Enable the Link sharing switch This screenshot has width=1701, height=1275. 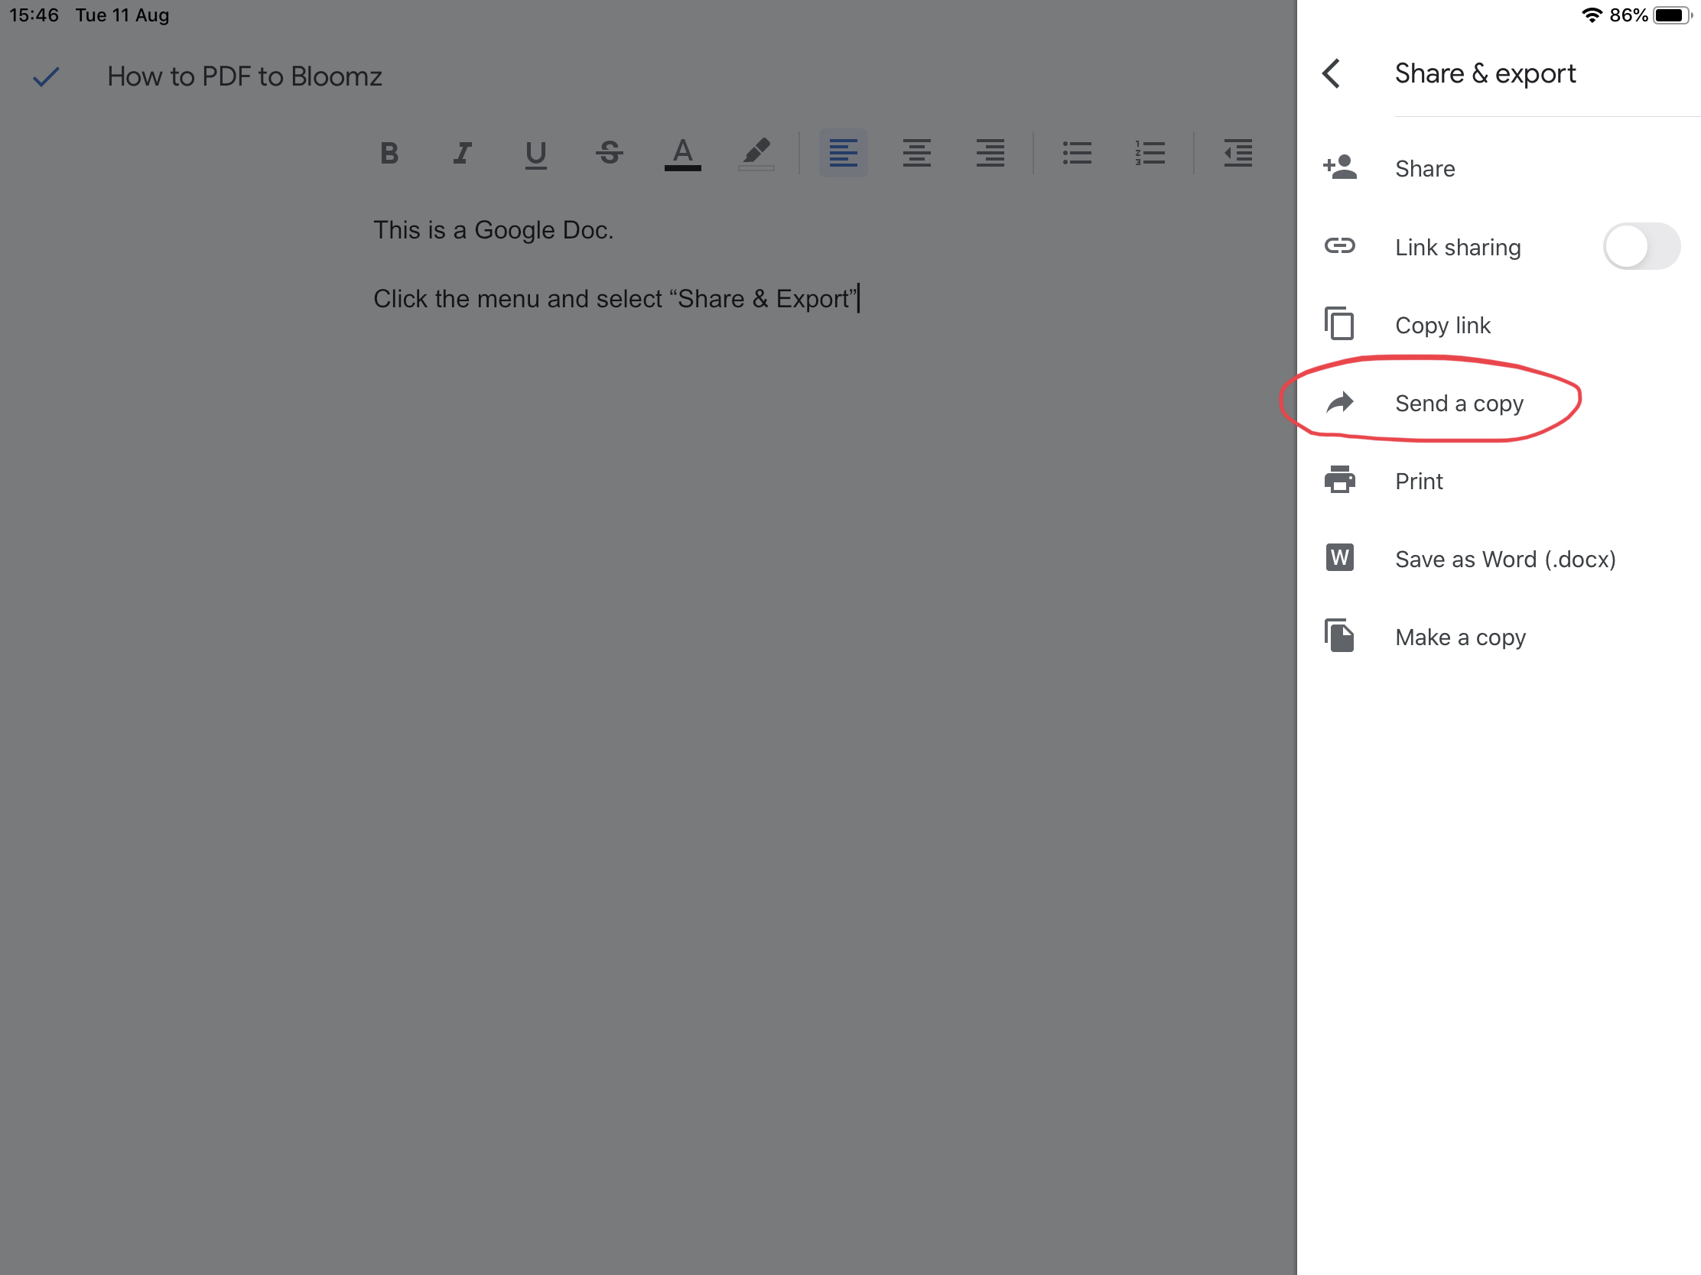pos(1641,247)
